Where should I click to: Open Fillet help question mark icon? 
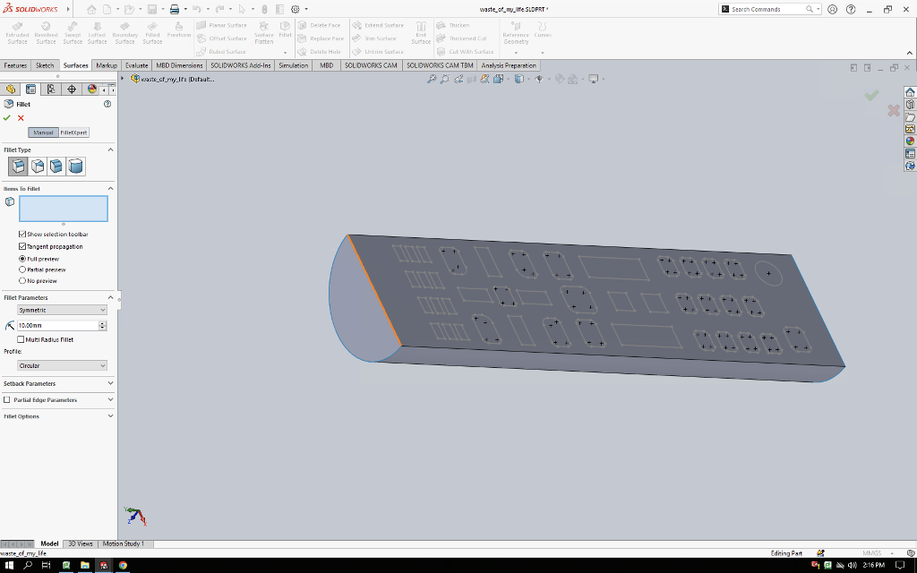107,104
